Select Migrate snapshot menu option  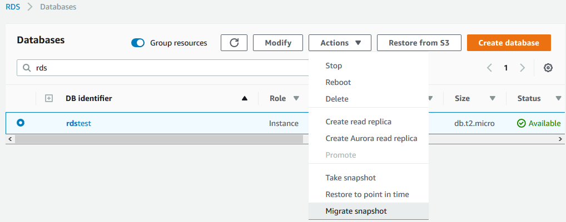coord(356,211)
